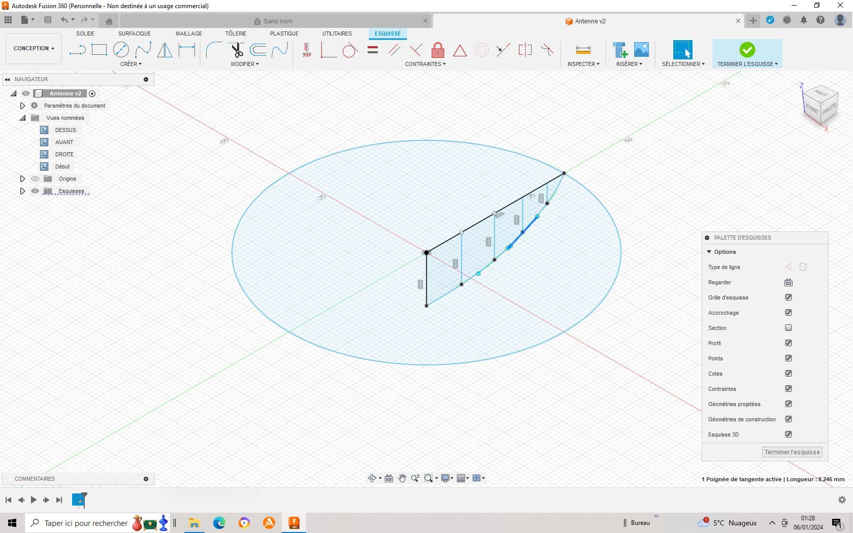Toggle the Esquisse 3D checkbox

point(789,435)
